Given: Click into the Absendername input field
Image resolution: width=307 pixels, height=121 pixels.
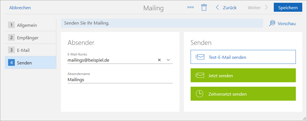Looking at the screenshot, I should pyautogui.click(x=120, y=79).
